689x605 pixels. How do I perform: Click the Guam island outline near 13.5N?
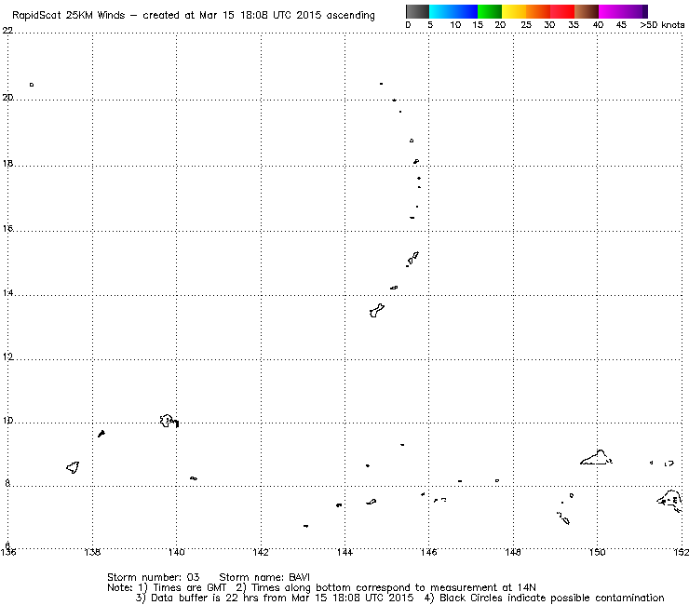pyautogui.click(x=376, y=311)
